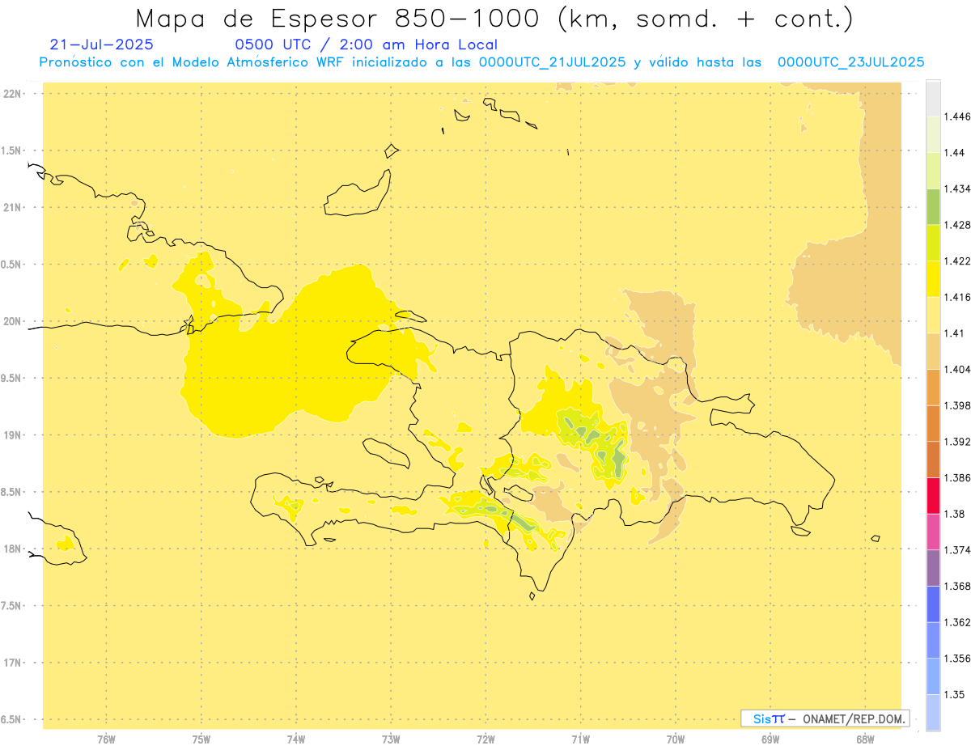
Task: Click the 22N latitude label
Action: 11,93
